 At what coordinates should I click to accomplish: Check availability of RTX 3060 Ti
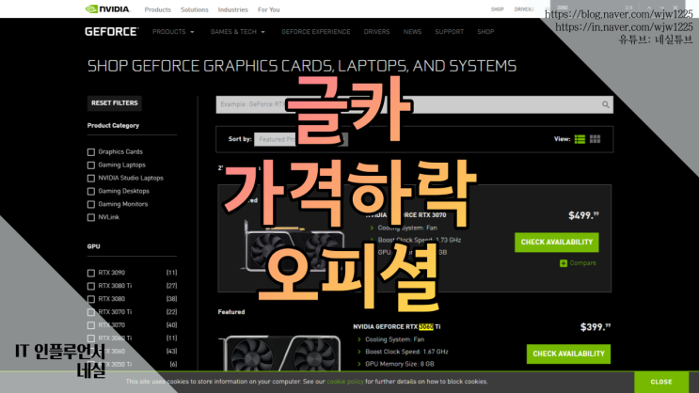(x=568, y=354)
